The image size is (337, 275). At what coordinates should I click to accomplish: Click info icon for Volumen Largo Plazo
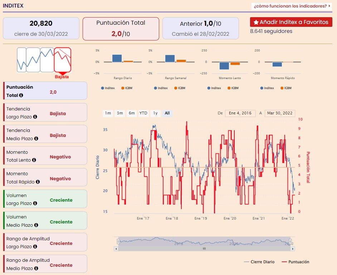point(35,203)
